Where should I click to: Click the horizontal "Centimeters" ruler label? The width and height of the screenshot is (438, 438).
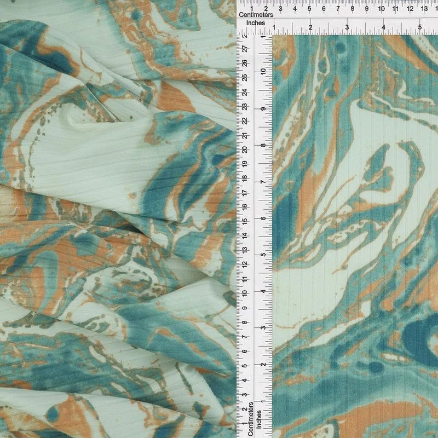tap(256, 15)
